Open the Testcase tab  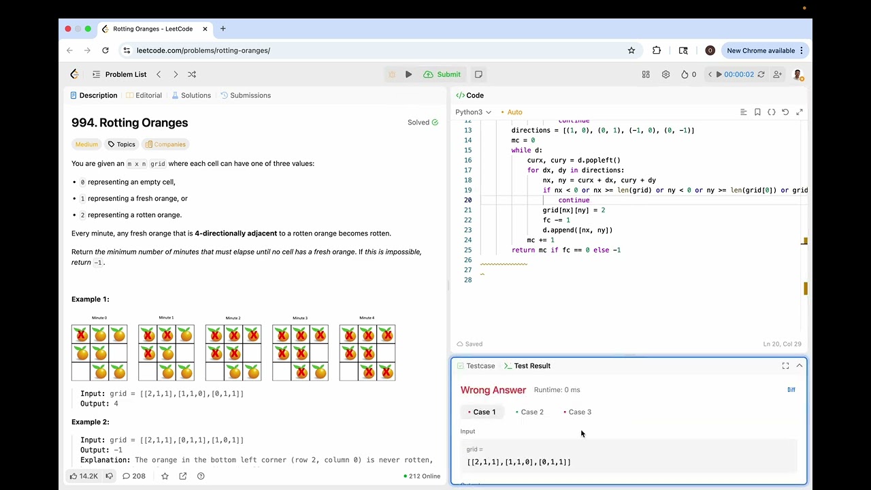click(476, 365)
